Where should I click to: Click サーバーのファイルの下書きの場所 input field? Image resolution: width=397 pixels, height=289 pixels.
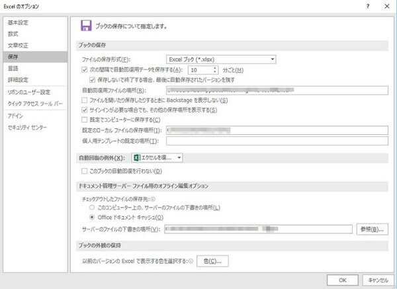point(258,229)
